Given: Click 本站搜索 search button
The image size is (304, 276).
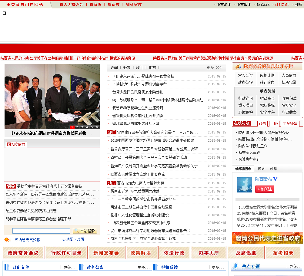Looking at the screenshot, I should coord(85,231).
